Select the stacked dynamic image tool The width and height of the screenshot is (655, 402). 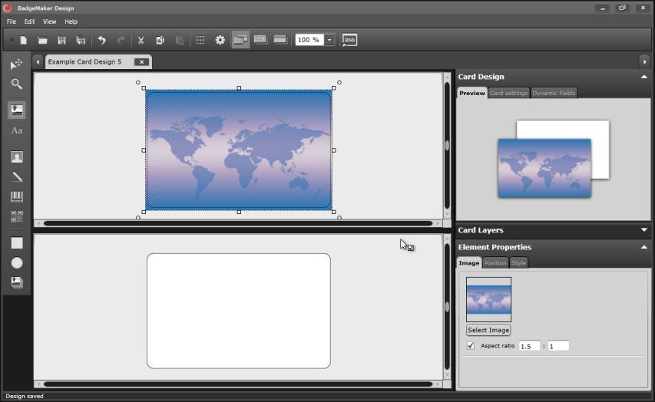click(17, 282)
